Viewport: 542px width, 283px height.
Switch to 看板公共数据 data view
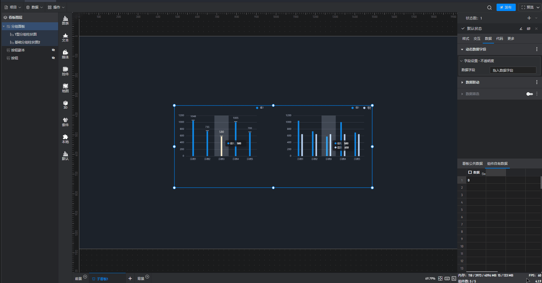click(x=472, y=164)
